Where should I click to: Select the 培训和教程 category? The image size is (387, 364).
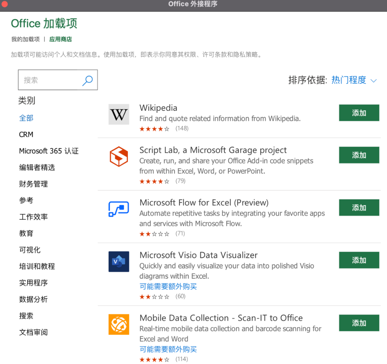tap(37, 266)
